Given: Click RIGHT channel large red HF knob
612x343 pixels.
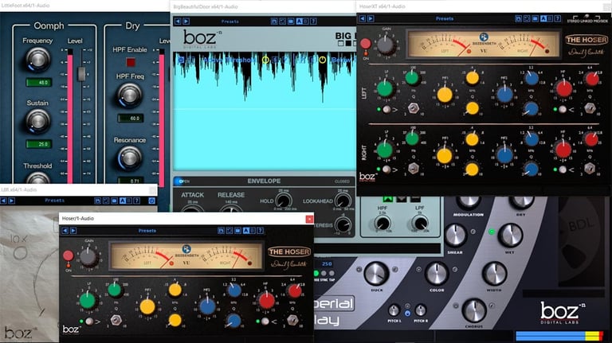Looking at the screenshot, I should [563, 150].
